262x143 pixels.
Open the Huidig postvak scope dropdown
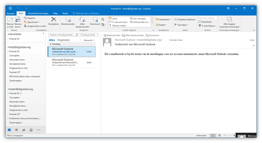[89, 35]
